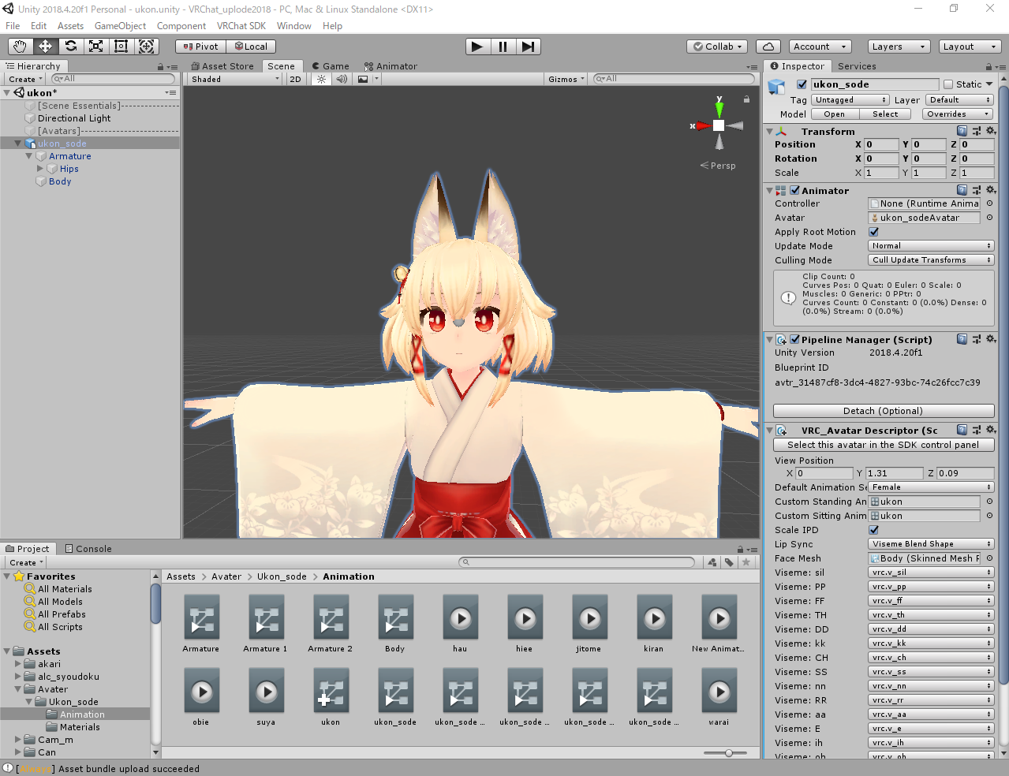Toggle the Local handle rotation button
Viewport: 1009px width, 776px height.
point(251,47)
